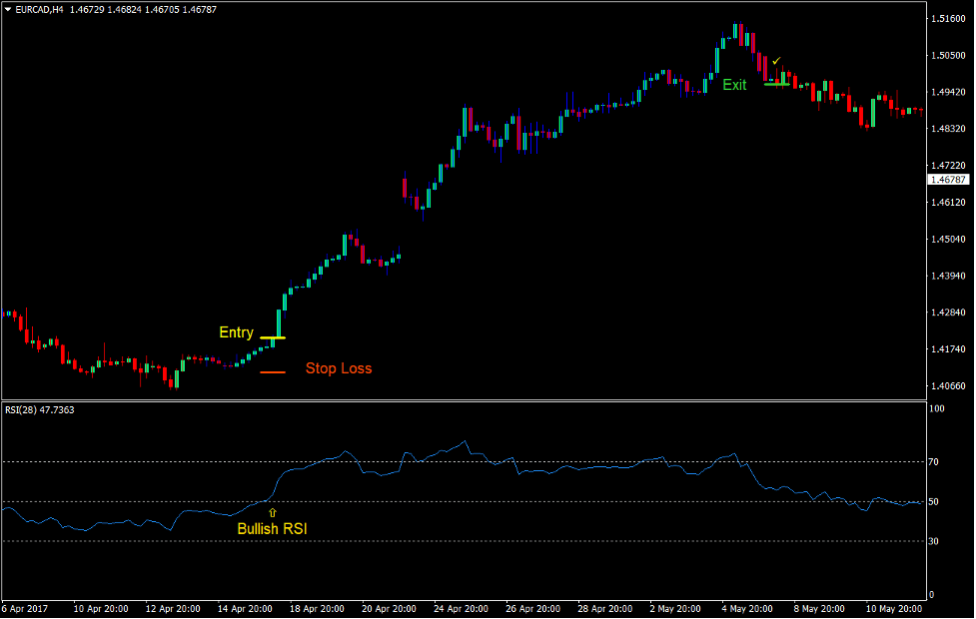Click the yellow checkmark icon above Exit
This screenshot has width=976, height=619.
(x=776, y=62)
